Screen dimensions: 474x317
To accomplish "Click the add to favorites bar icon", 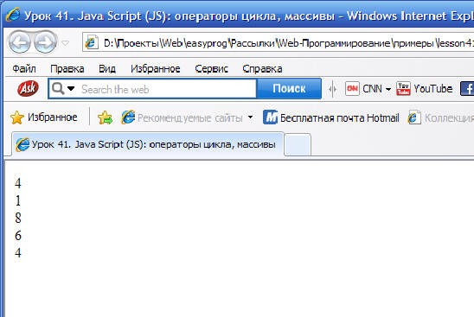I will point(105,117).
